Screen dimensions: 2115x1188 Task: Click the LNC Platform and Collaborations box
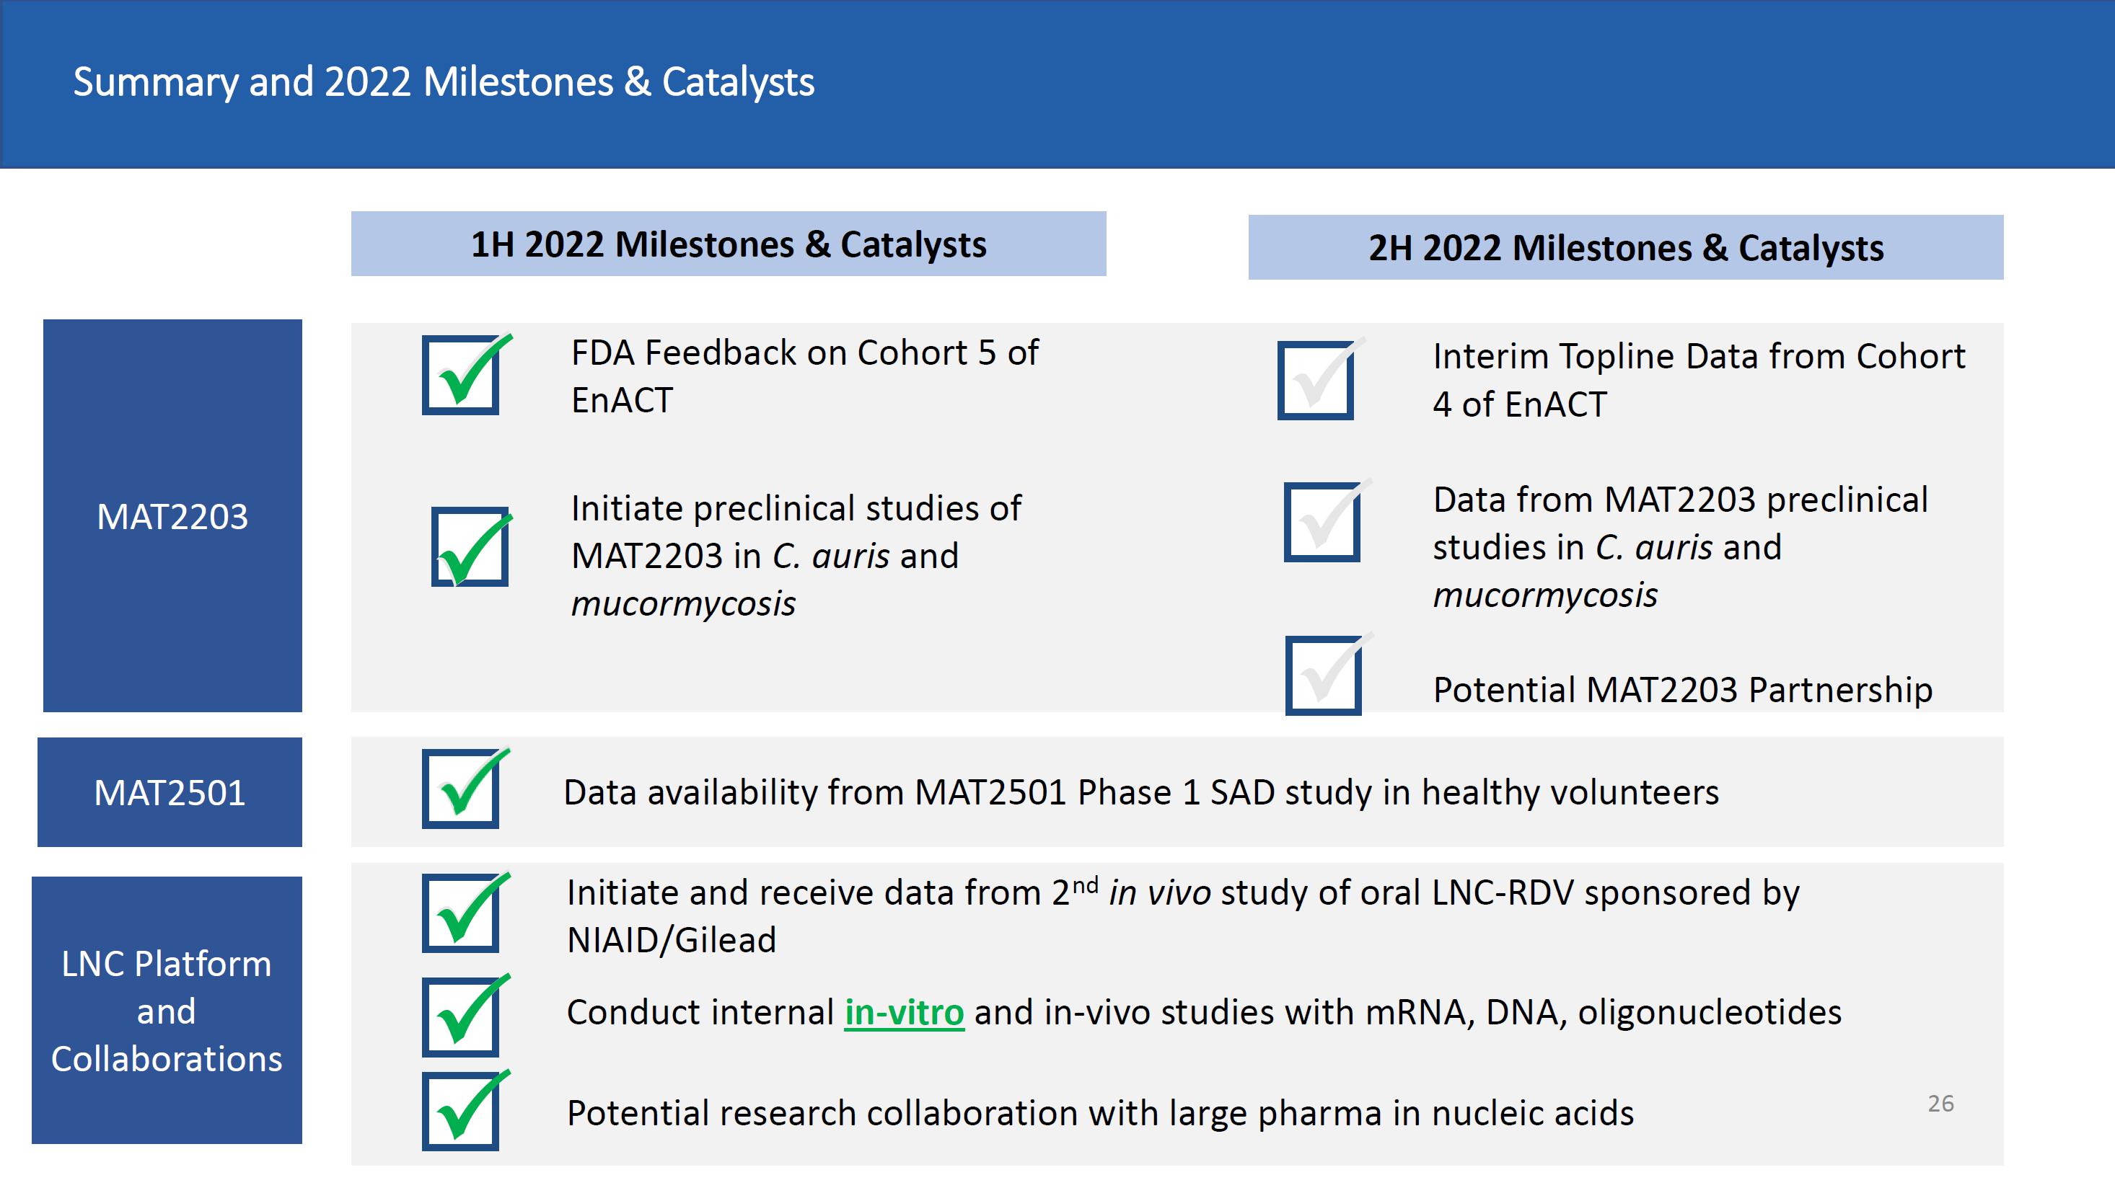pyautogui.click(x=167, y=1011)
